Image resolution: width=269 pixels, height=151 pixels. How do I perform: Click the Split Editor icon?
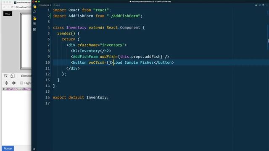coord(263,5)
